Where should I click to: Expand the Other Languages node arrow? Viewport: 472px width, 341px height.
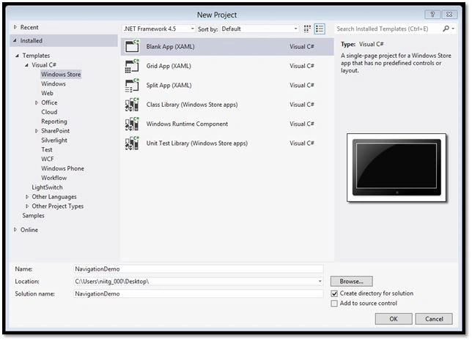coord(27,197)
